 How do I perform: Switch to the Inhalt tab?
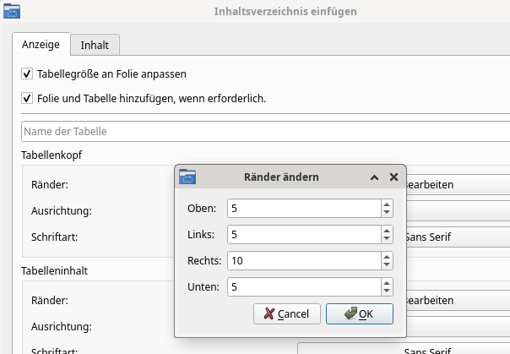click(95, 45)
